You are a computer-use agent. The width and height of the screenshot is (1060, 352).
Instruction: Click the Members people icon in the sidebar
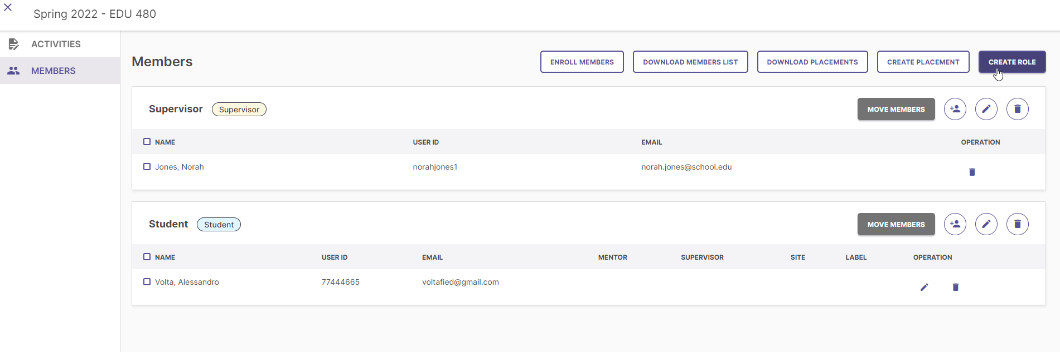coord(13,71)
